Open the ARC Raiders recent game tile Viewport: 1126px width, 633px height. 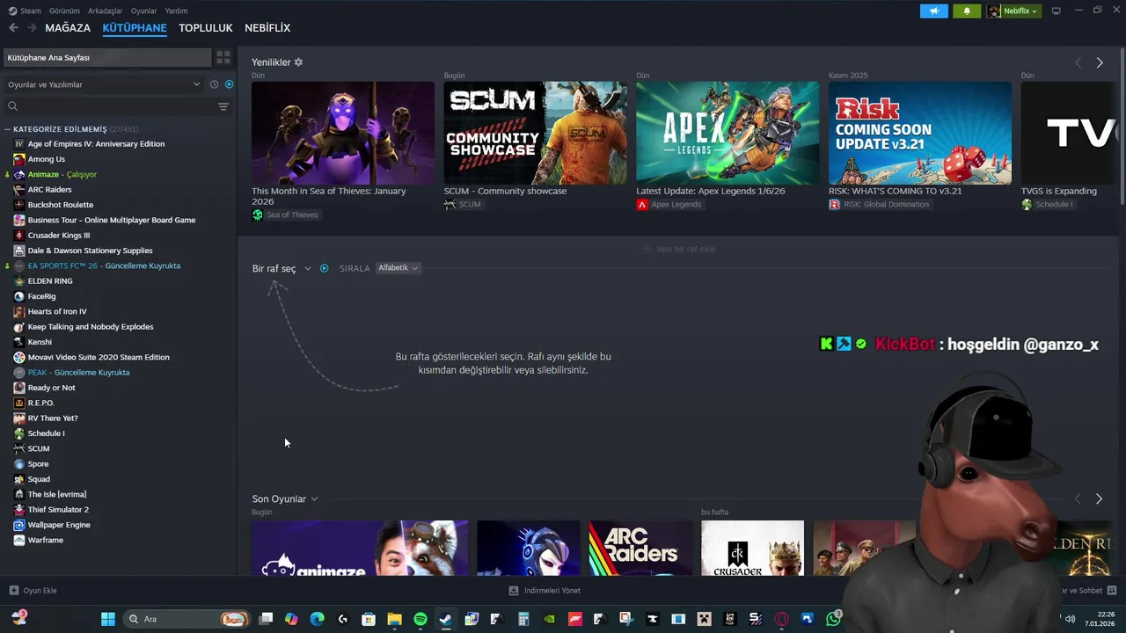coord(640,549)
